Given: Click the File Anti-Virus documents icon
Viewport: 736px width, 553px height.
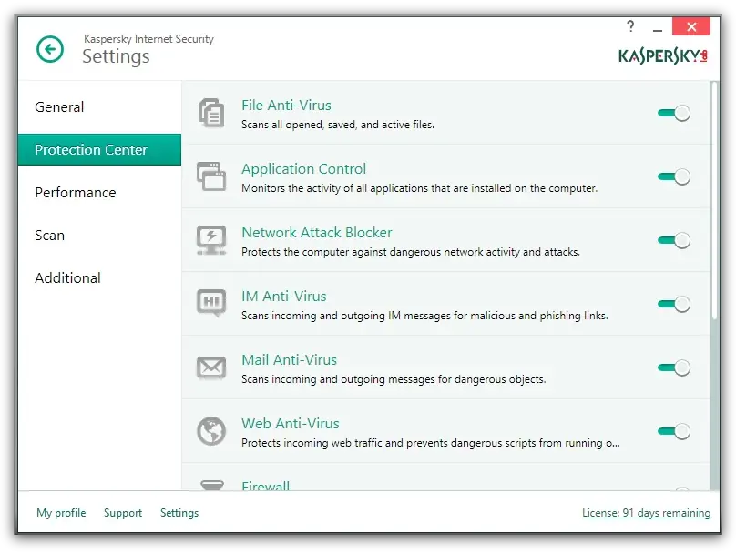Looking at the screenshot, I should (x=211, y=113).
